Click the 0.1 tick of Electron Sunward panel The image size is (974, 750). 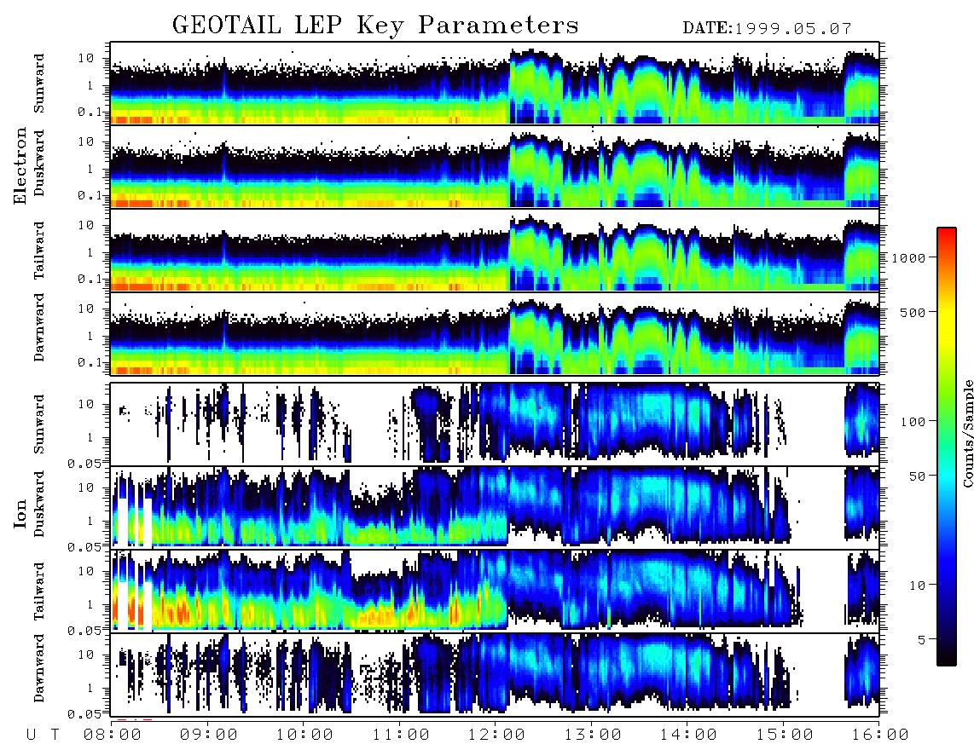(90, 112)
